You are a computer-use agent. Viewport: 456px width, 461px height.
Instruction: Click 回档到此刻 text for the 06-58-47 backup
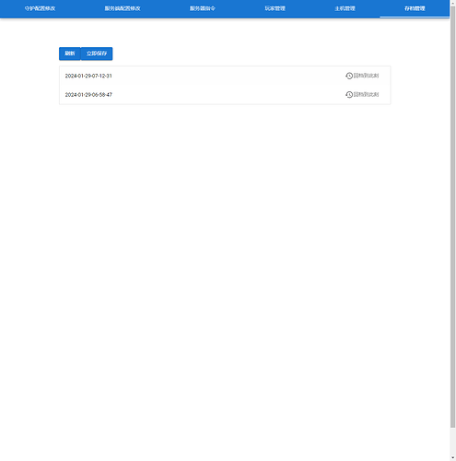(366, 94)
